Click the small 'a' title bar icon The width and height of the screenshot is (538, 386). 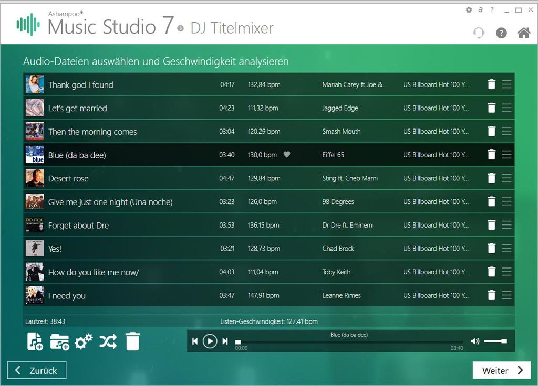(480, 10)
